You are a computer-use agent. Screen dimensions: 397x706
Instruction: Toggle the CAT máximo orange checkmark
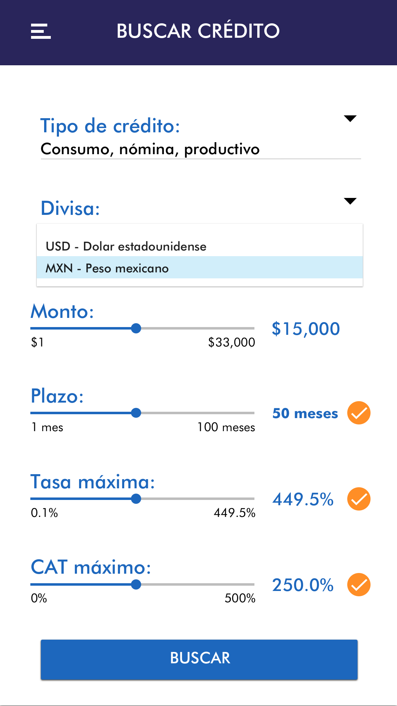click(359, 585)
